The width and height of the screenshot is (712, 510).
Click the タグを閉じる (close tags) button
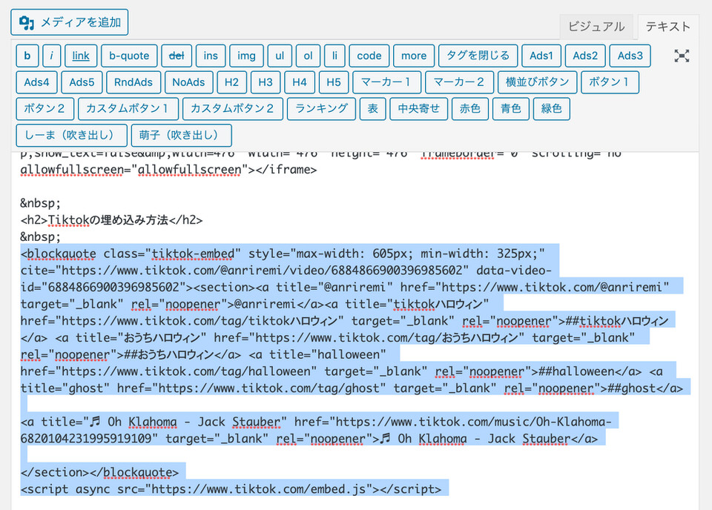(478, 56)
